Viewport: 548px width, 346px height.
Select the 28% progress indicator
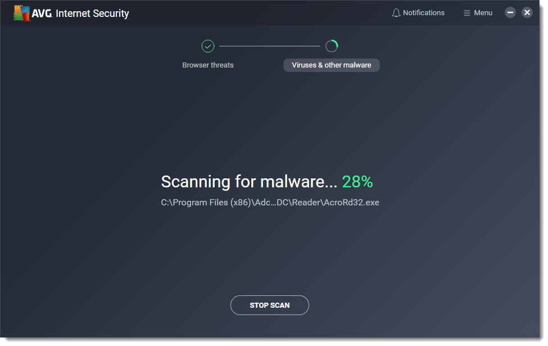[358, 181]
